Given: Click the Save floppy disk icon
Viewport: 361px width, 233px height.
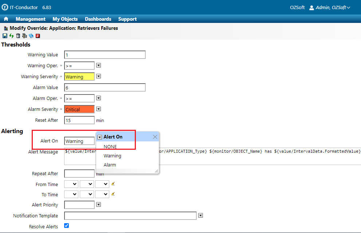Looking at the screenshot, I should pyautogui.click(x=5, y=36).
